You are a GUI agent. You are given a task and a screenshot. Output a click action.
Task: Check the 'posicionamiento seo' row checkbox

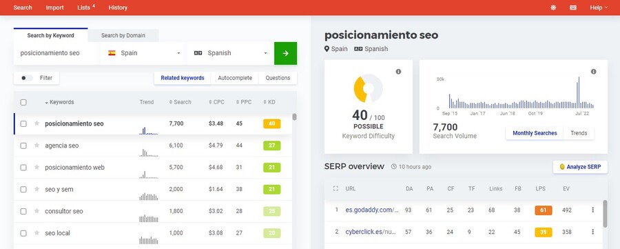click(x=23, y=124)
